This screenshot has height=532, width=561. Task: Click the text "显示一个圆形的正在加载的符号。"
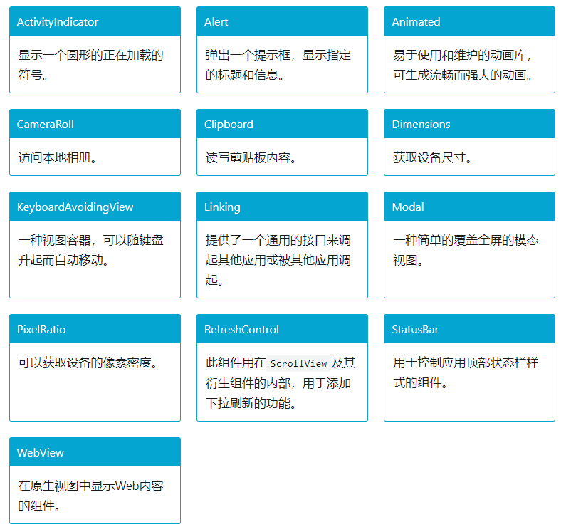coord(90,65)
